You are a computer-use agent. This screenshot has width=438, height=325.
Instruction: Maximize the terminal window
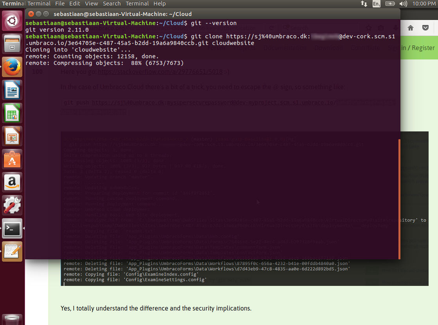click(46, 14)
